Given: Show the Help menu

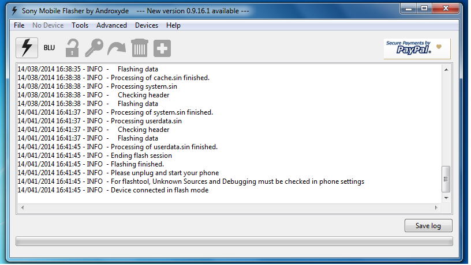Looking at the screenshot, I should coord(173,25).
